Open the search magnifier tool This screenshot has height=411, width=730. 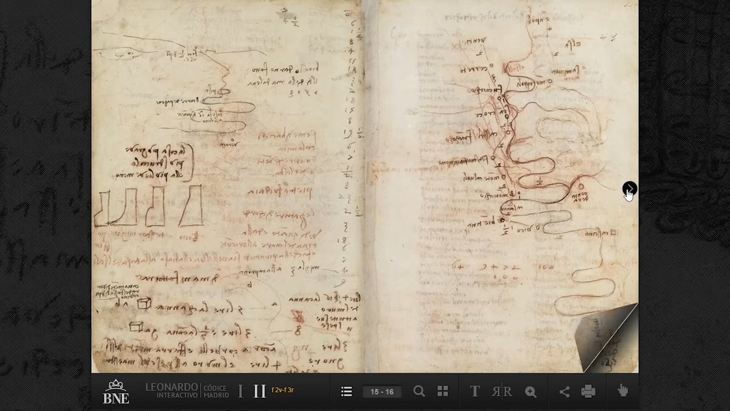[419, 392]
